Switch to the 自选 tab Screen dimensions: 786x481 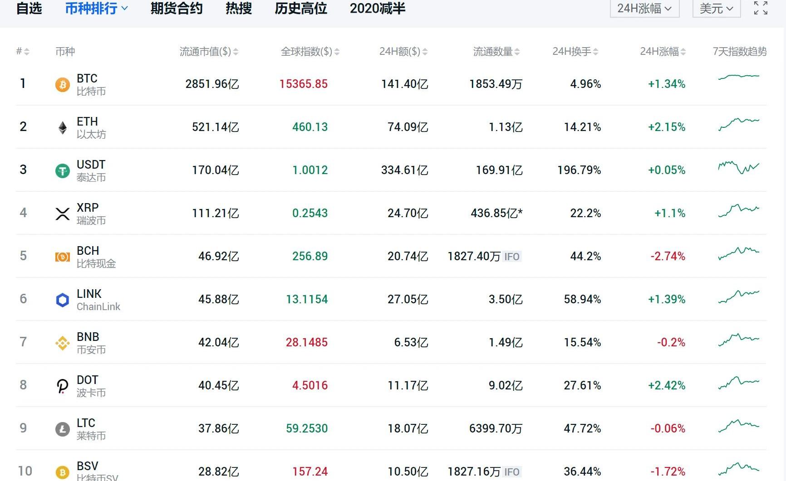pyautogui.click(x=29, y=8)
